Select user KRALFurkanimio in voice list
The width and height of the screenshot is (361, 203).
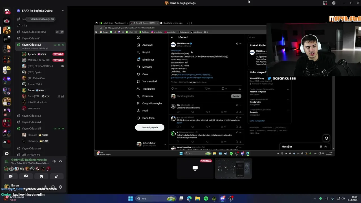pyautogui.click(x=43, y=102)
